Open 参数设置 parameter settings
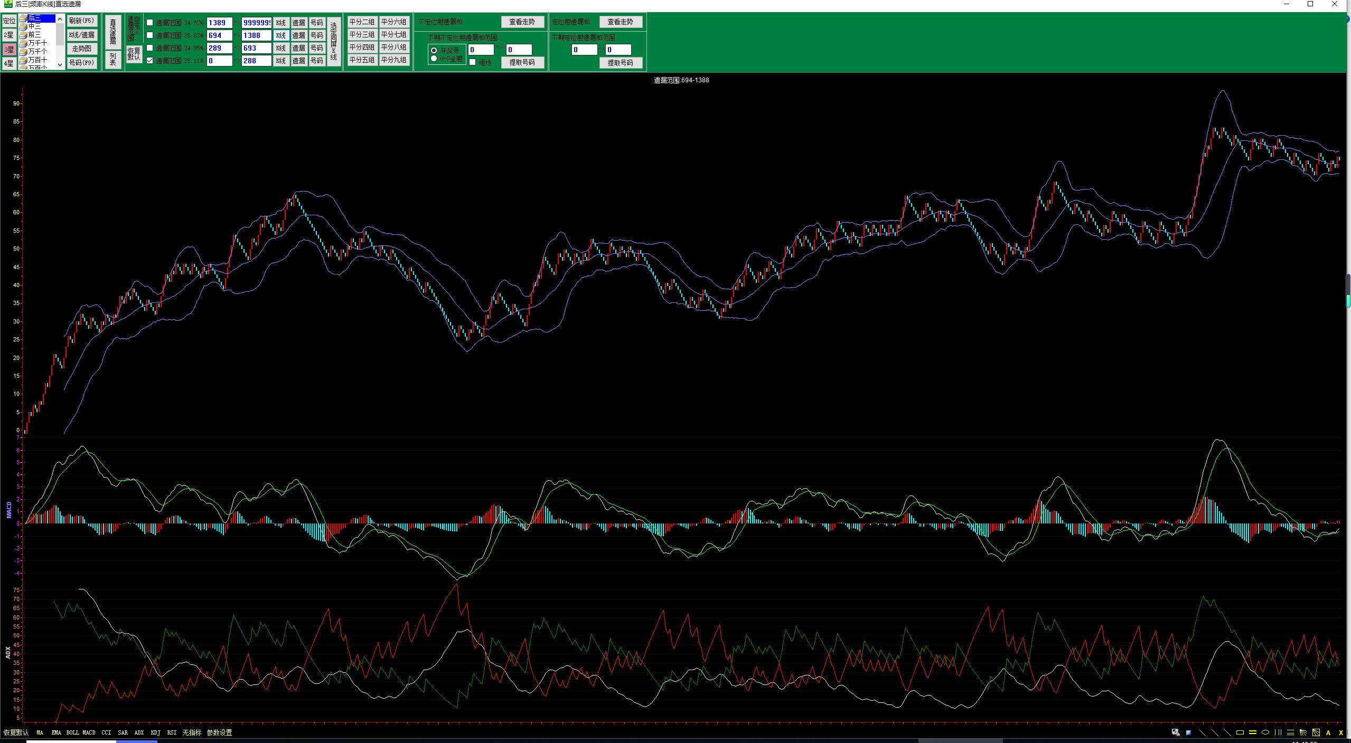 pos(220,732)
